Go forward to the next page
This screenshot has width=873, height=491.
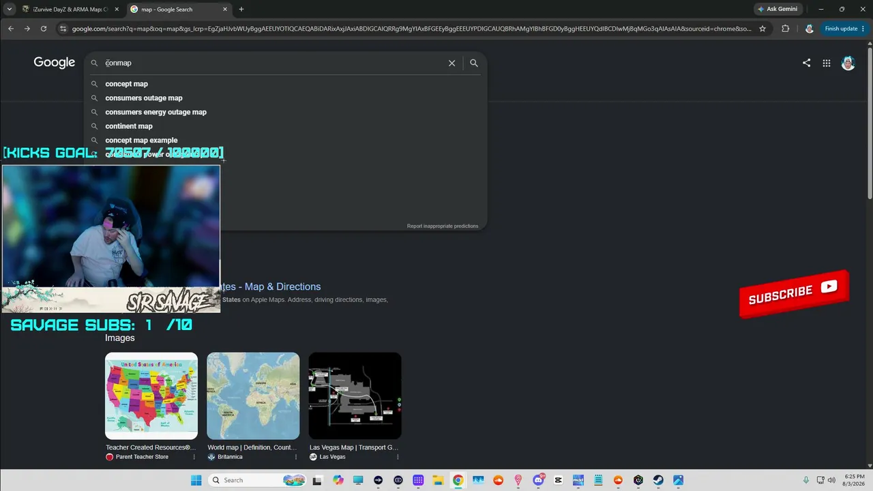pyautogui.click(x=27, y=29)
